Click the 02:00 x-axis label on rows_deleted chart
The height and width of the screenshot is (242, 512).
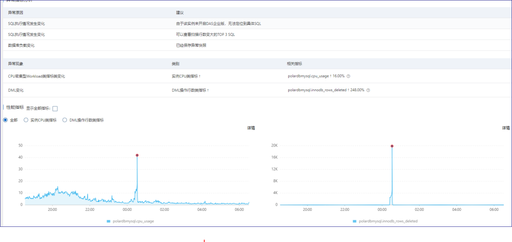click(x=419, y=210)
